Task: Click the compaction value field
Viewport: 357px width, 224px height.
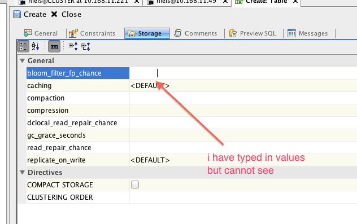Action: pos(243,98)
